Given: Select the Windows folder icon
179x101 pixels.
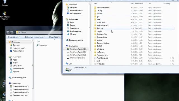Looking at the screenshot, I should coord(95,49).
